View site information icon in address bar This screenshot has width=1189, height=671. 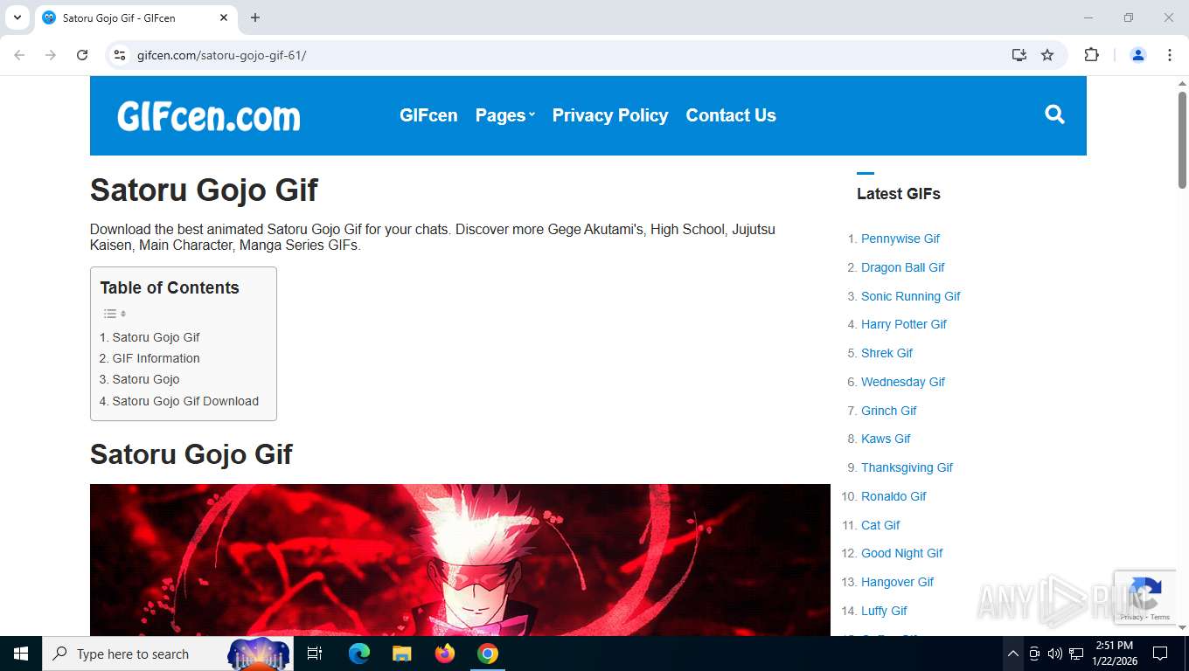click(x=121, y=55)
